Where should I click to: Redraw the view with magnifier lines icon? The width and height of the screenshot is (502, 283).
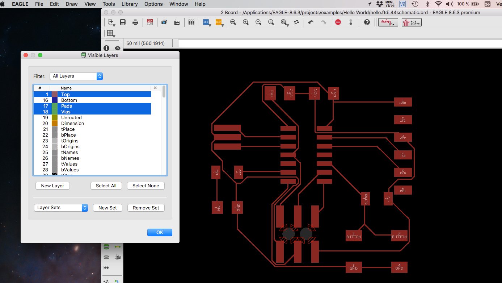(x=271, y=22)
